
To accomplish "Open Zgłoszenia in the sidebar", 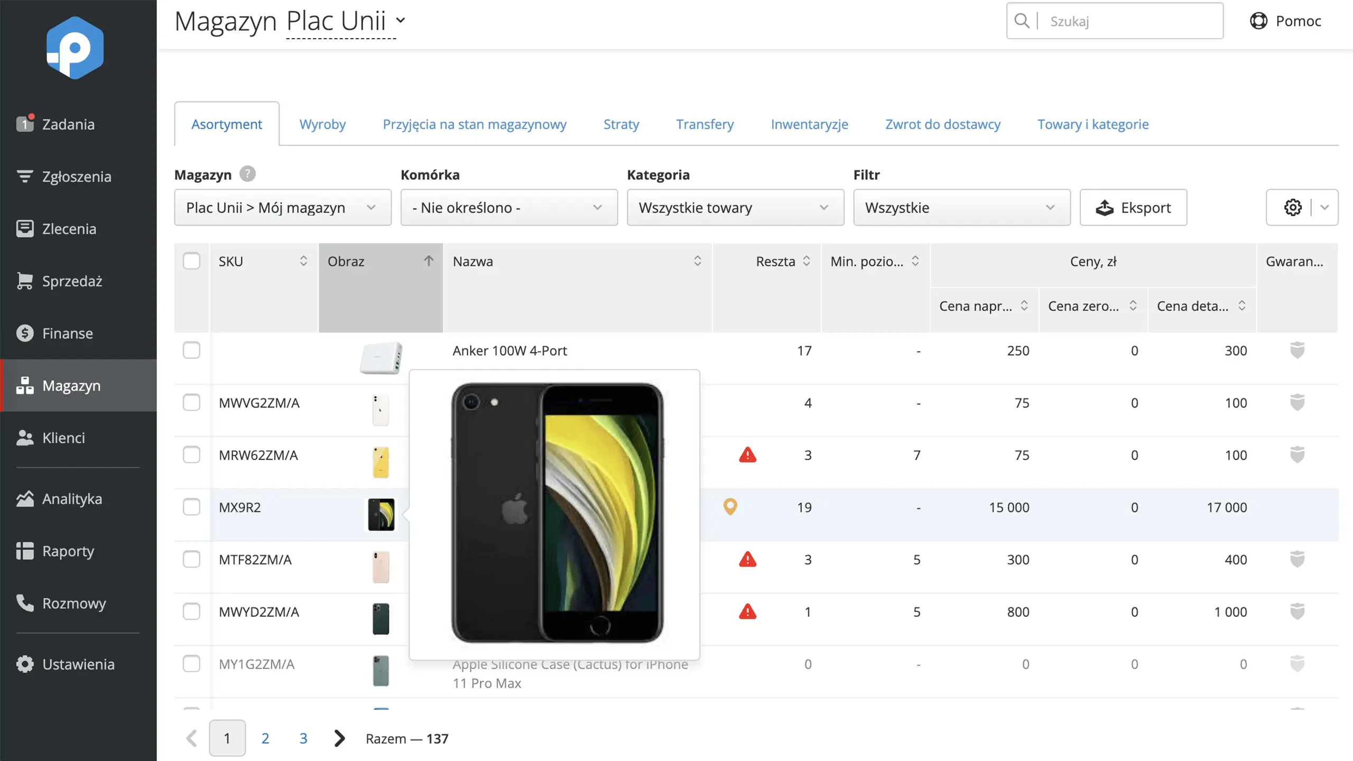I will coord(78,177).
